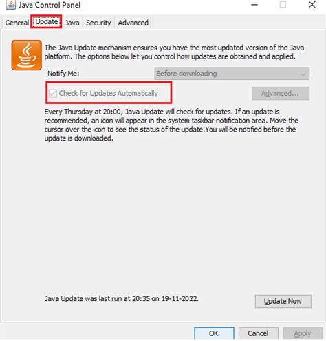Click the 'Java Update was last run' text
This screenshot has width=326, height=341.
(122, 298)
